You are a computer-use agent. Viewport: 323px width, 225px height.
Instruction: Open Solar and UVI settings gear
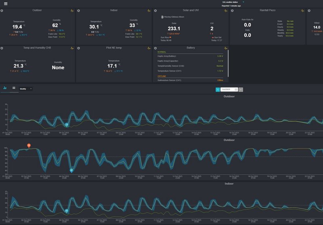pyautogui.click(x=155, y=10)
